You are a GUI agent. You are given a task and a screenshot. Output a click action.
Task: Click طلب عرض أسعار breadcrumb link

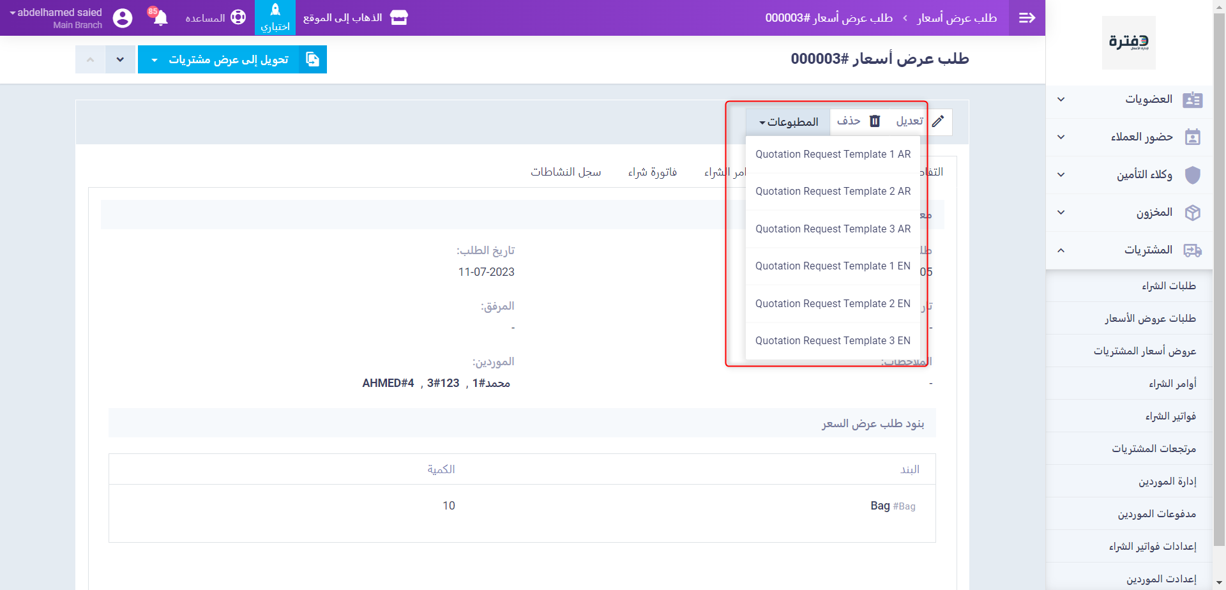coord(957,18)
